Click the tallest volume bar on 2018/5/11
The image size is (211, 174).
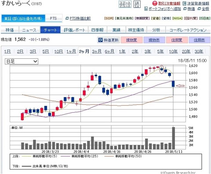click(173, 138)
